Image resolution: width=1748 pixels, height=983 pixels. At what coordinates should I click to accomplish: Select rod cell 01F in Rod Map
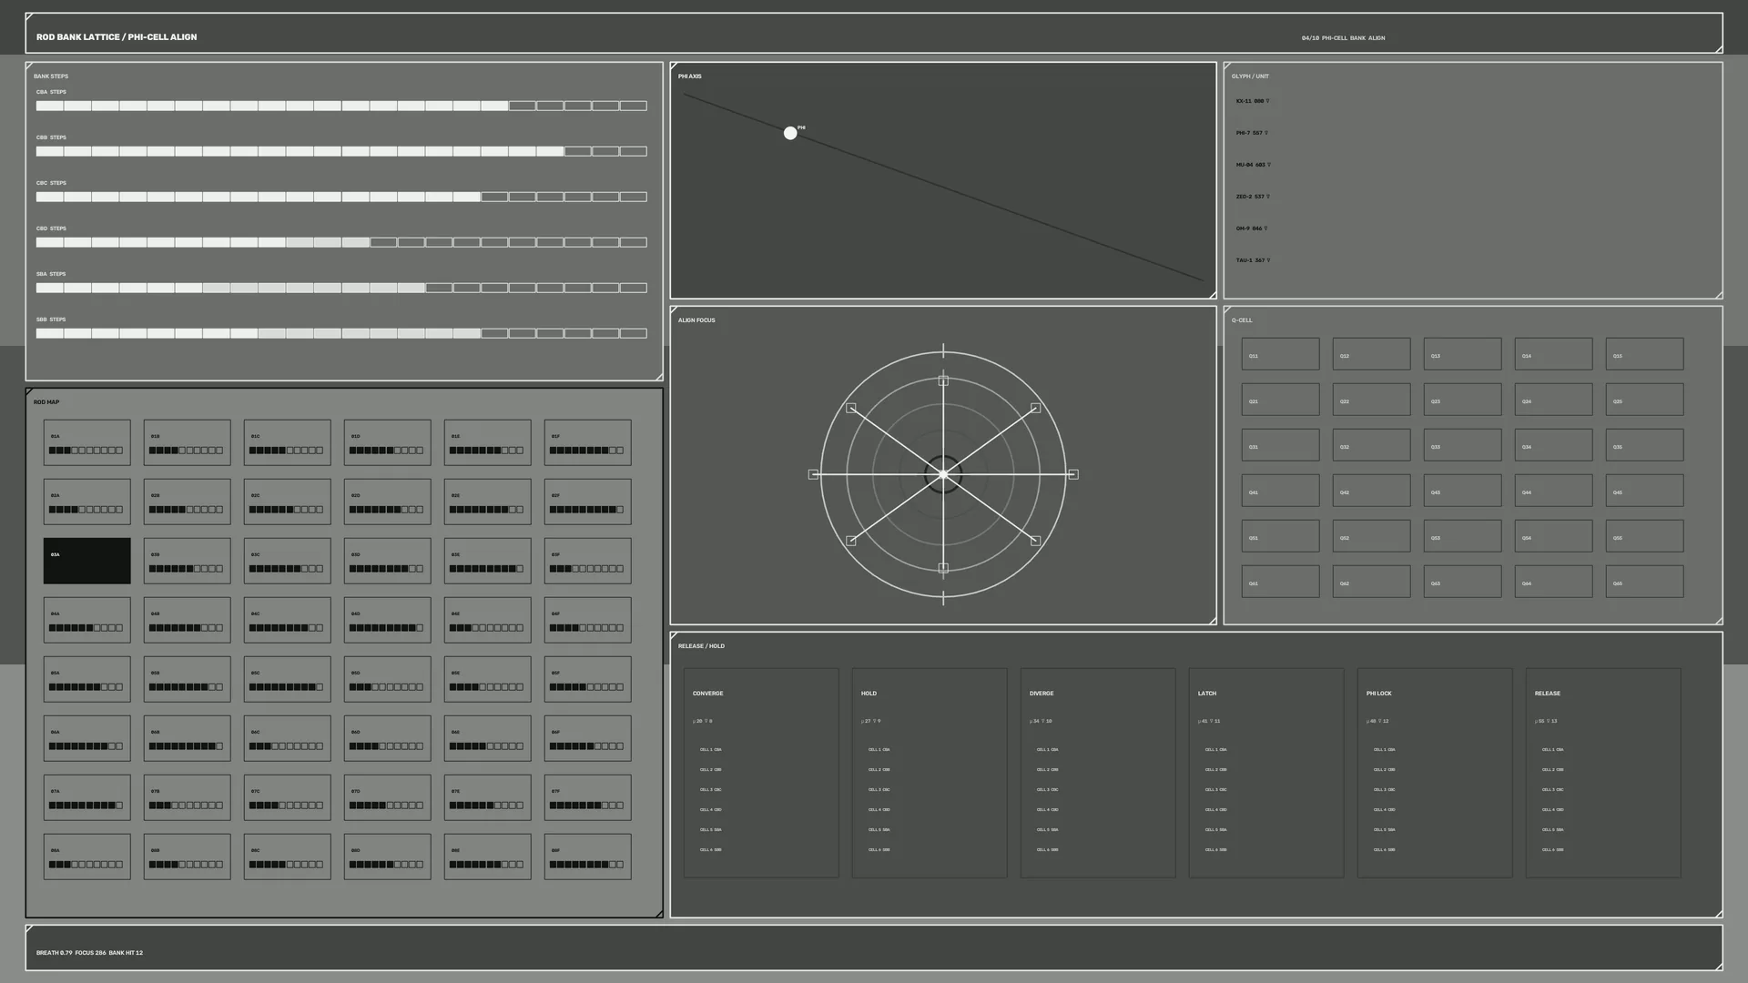pos(587,442)
